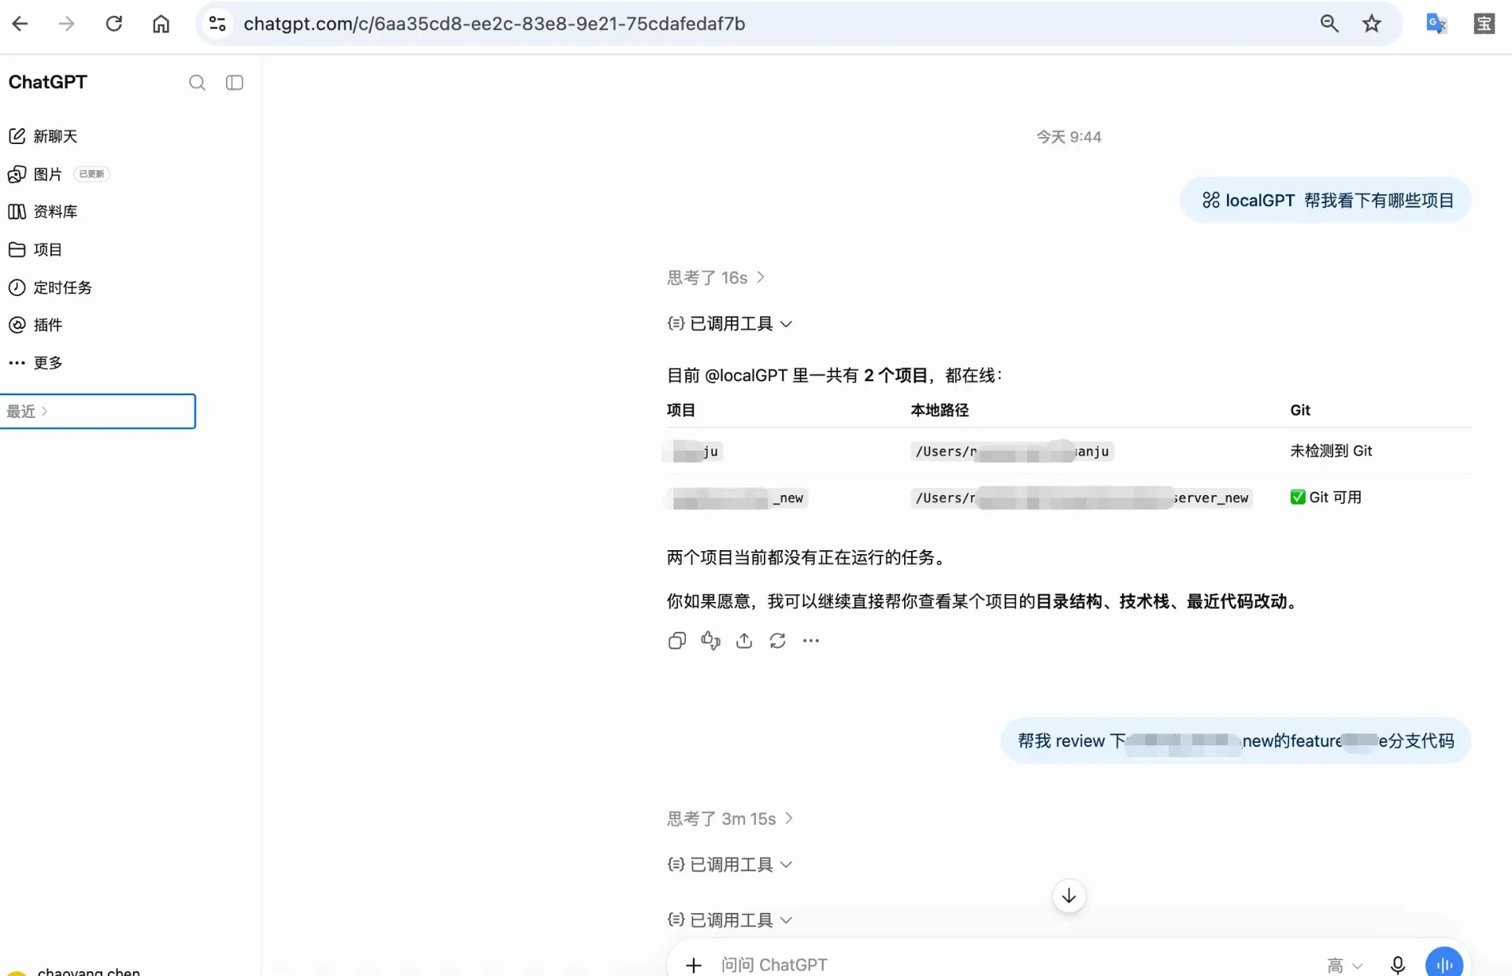
Task: Click the 今天 9:44 timestamp
Action: click(1069, 137)
